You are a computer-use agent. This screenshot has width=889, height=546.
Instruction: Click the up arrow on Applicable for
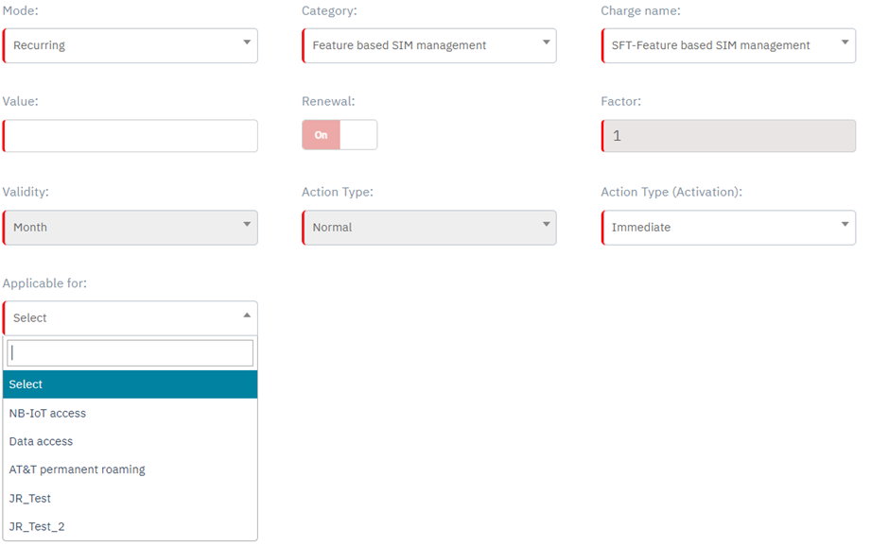pyautogui.click(x=247, y=316)
